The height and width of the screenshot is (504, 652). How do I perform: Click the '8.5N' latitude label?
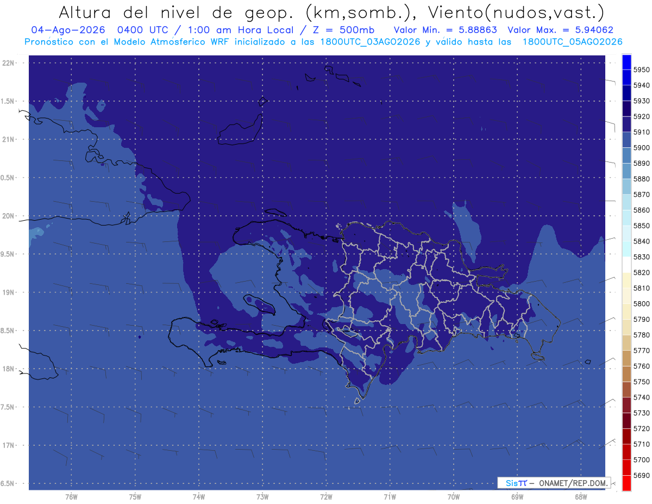pyautogui.click(x=7, y=331)
